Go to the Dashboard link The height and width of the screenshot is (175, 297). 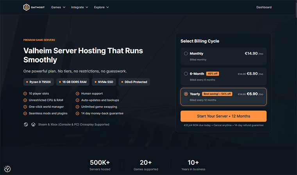(x=264, y=7)
